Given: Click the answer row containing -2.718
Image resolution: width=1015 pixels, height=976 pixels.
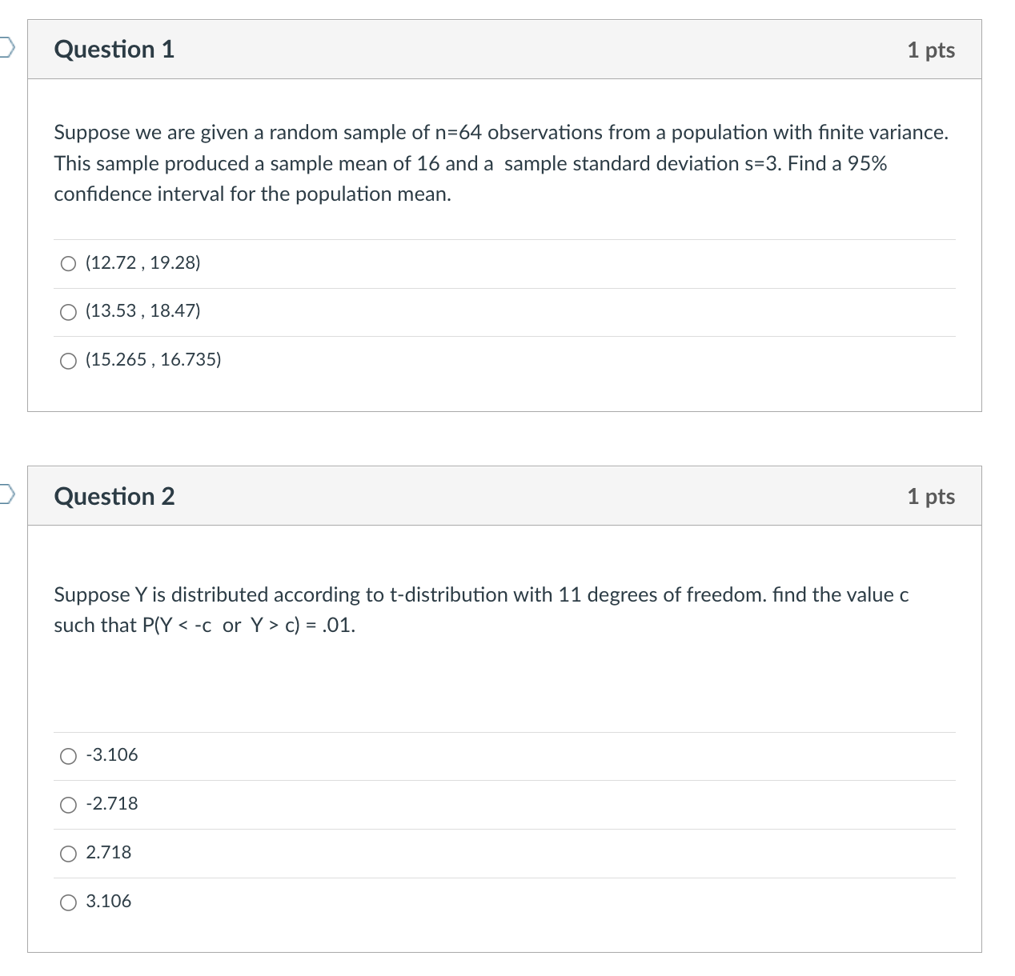Looking at the screenshot, I should tap(480, 804).
